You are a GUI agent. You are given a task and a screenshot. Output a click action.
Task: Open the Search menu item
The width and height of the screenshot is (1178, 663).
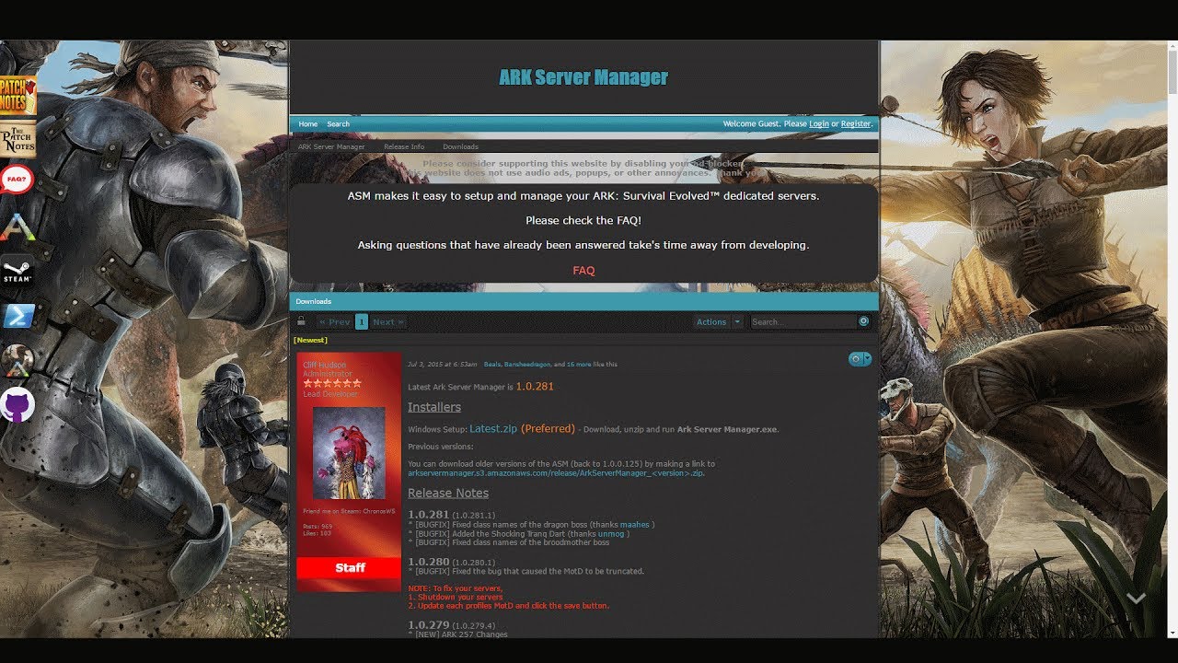click(x=339, y=124)
